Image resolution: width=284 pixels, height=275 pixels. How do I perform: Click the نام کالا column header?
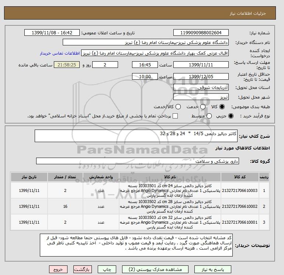tap(170, 177)
